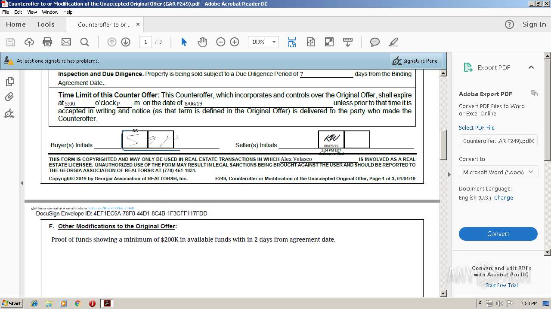Open the View menu
This screenshot has width=551, height=309.
pyautogui.click(x=32, y=12)
